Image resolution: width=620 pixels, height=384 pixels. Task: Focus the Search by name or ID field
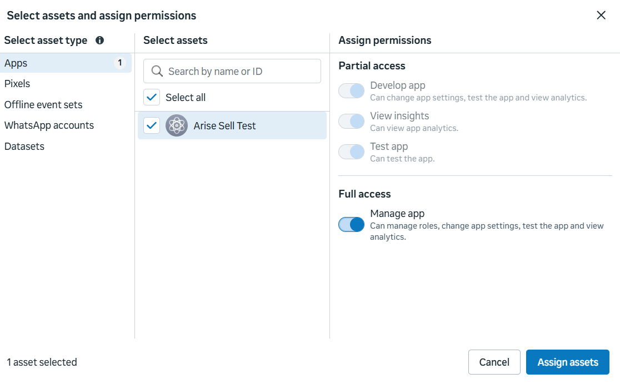click(232, 71)
